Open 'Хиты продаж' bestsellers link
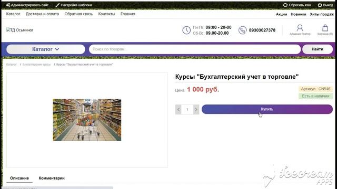 322,14
